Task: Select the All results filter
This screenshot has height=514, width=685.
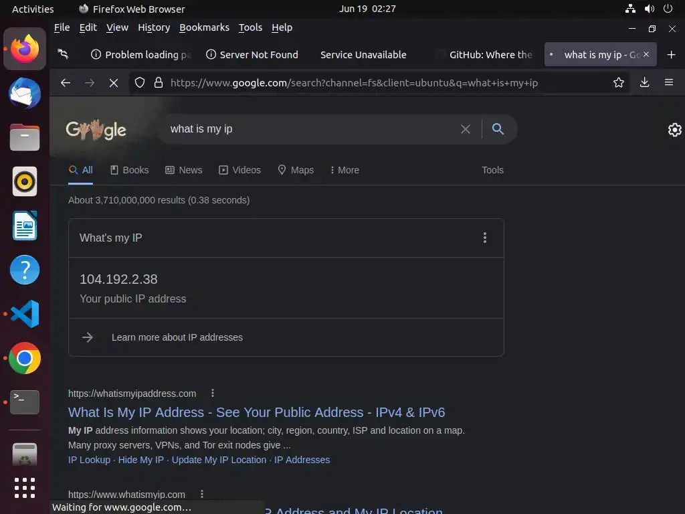Action: point(81,170)
